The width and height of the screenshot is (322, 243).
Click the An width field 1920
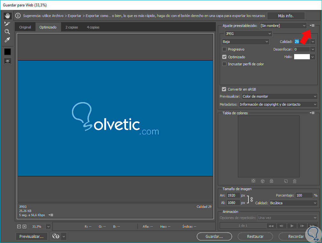233,195
